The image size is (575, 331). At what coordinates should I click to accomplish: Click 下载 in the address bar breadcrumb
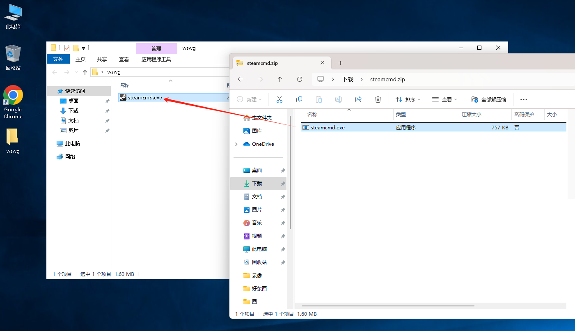click(348, 79)
